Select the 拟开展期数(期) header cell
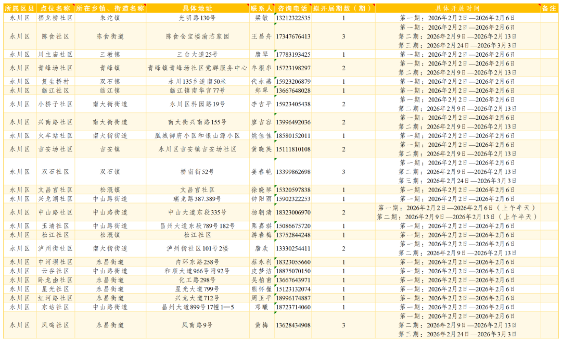The image size is (562, 342). tap(343, 8)
